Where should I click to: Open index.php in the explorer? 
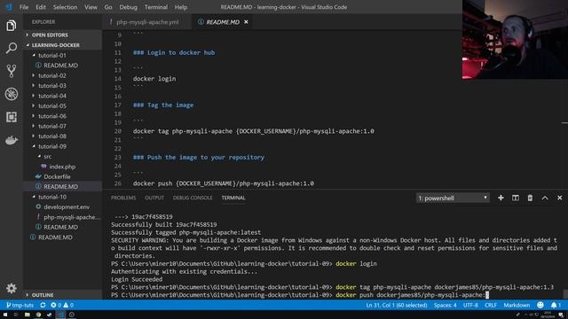click(62, 167)
